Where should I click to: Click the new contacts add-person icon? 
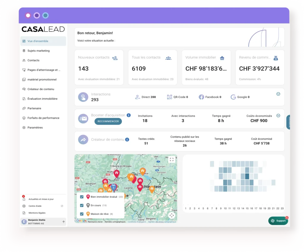[115, 58]
